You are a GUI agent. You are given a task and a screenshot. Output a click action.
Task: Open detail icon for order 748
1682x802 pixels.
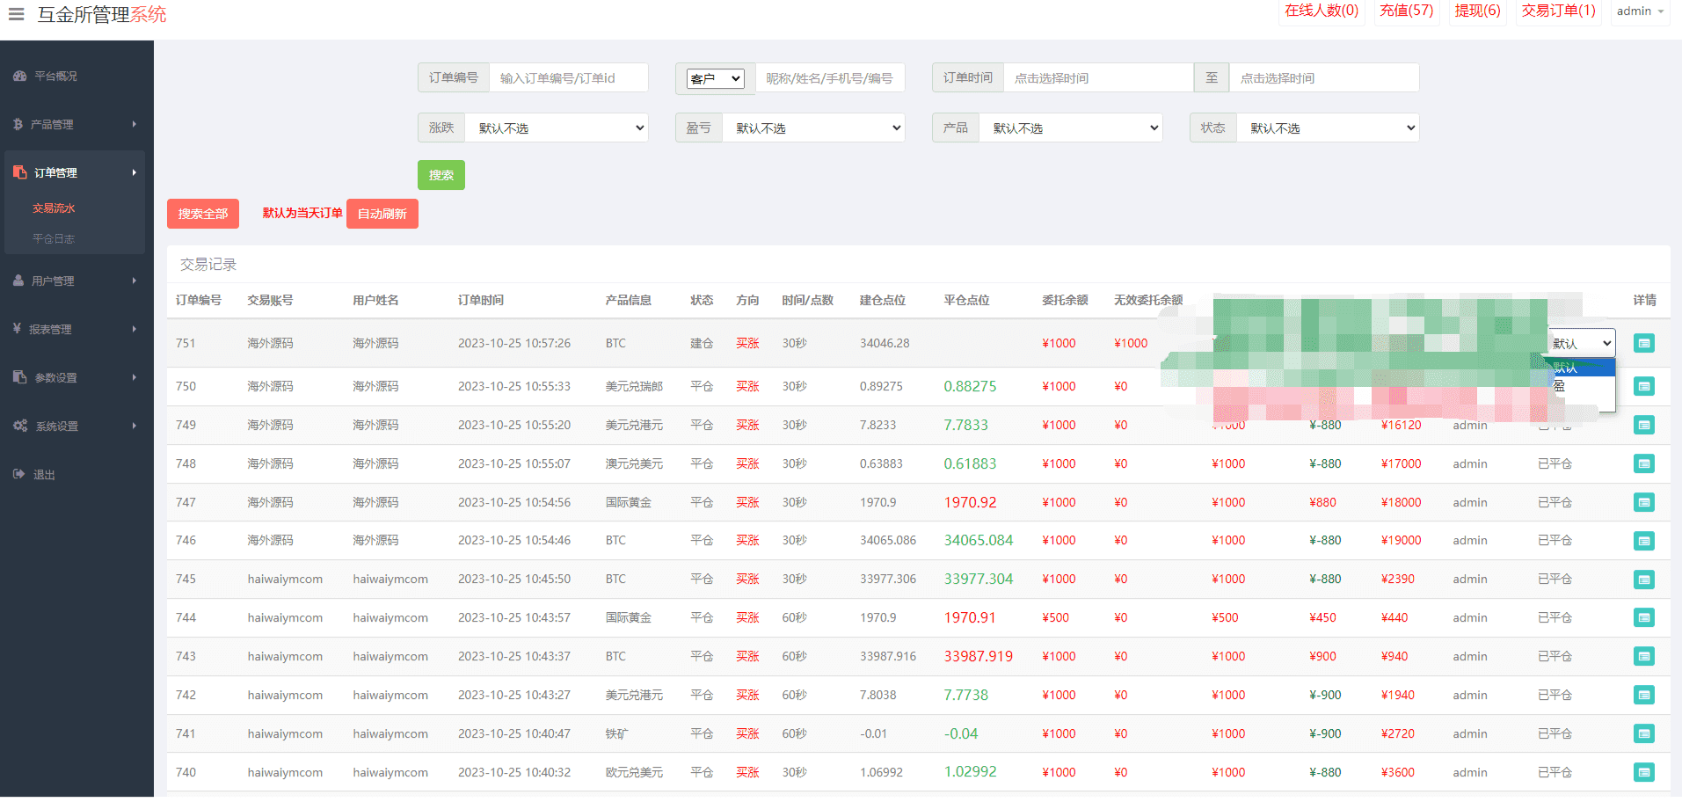point(1643,463)
